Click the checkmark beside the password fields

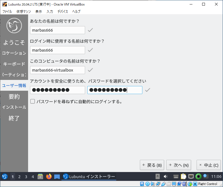point(148,90)
